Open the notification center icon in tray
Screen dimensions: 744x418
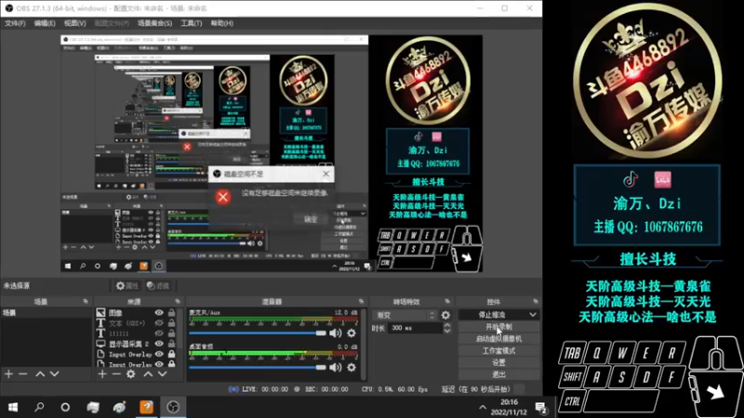point(541,407)
